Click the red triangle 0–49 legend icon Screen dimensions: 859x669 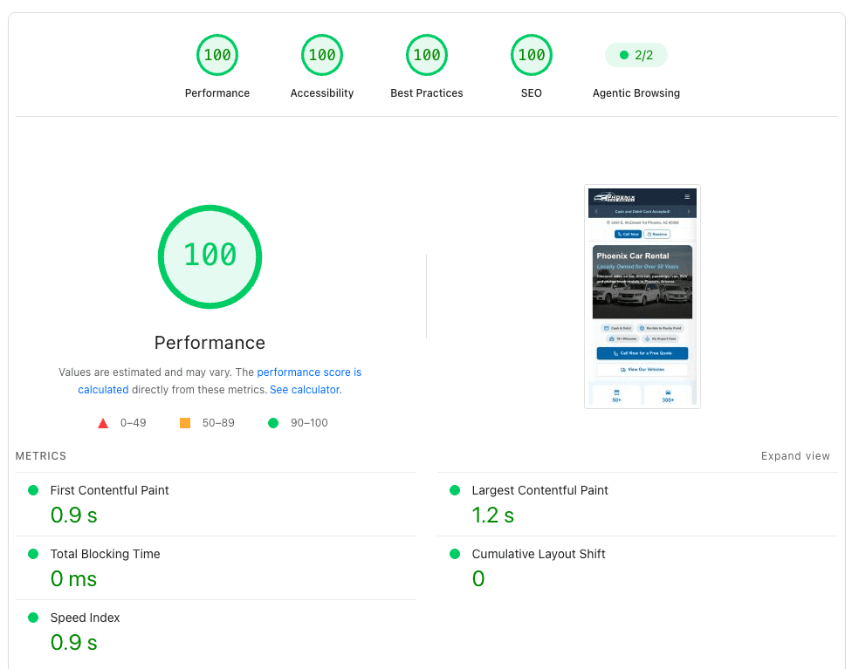(103, 423)
